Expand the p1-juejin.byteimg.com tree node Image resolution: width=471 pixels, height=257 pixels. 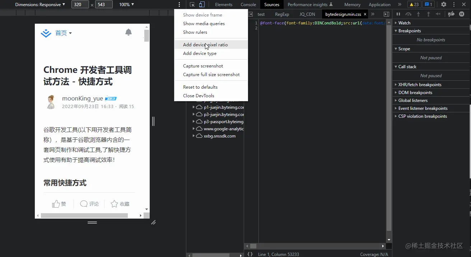pos(194,107)
